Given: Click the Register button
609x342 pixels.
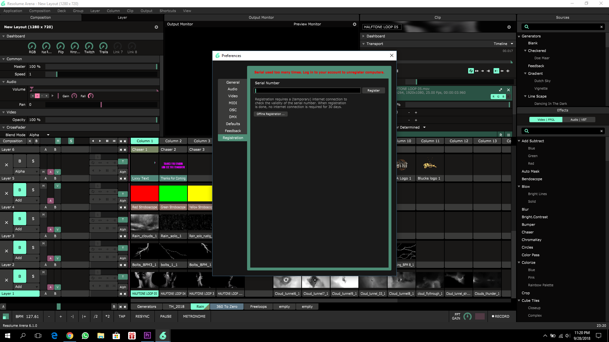Looking at the screenshot, I should click(x=373, y=91).
